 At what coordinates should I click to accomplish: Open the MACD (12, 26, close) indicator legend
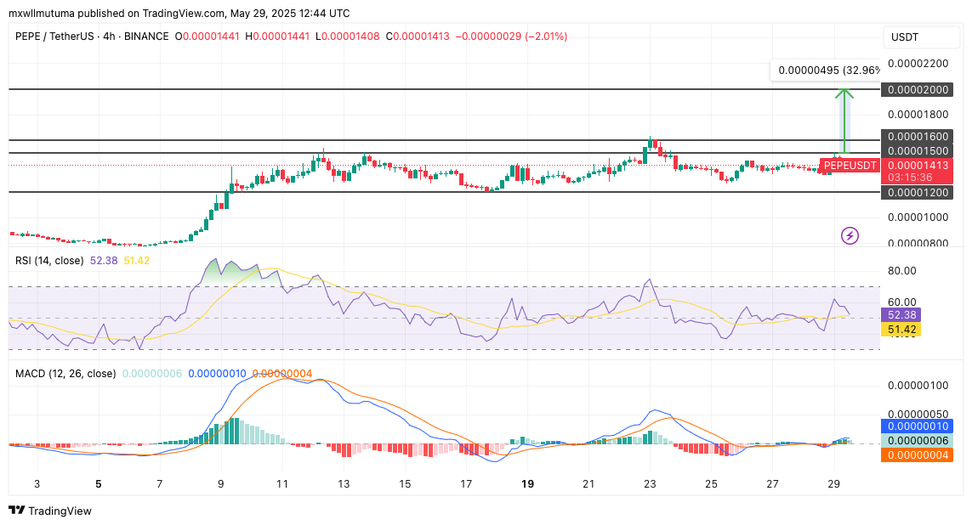[65, 373]
